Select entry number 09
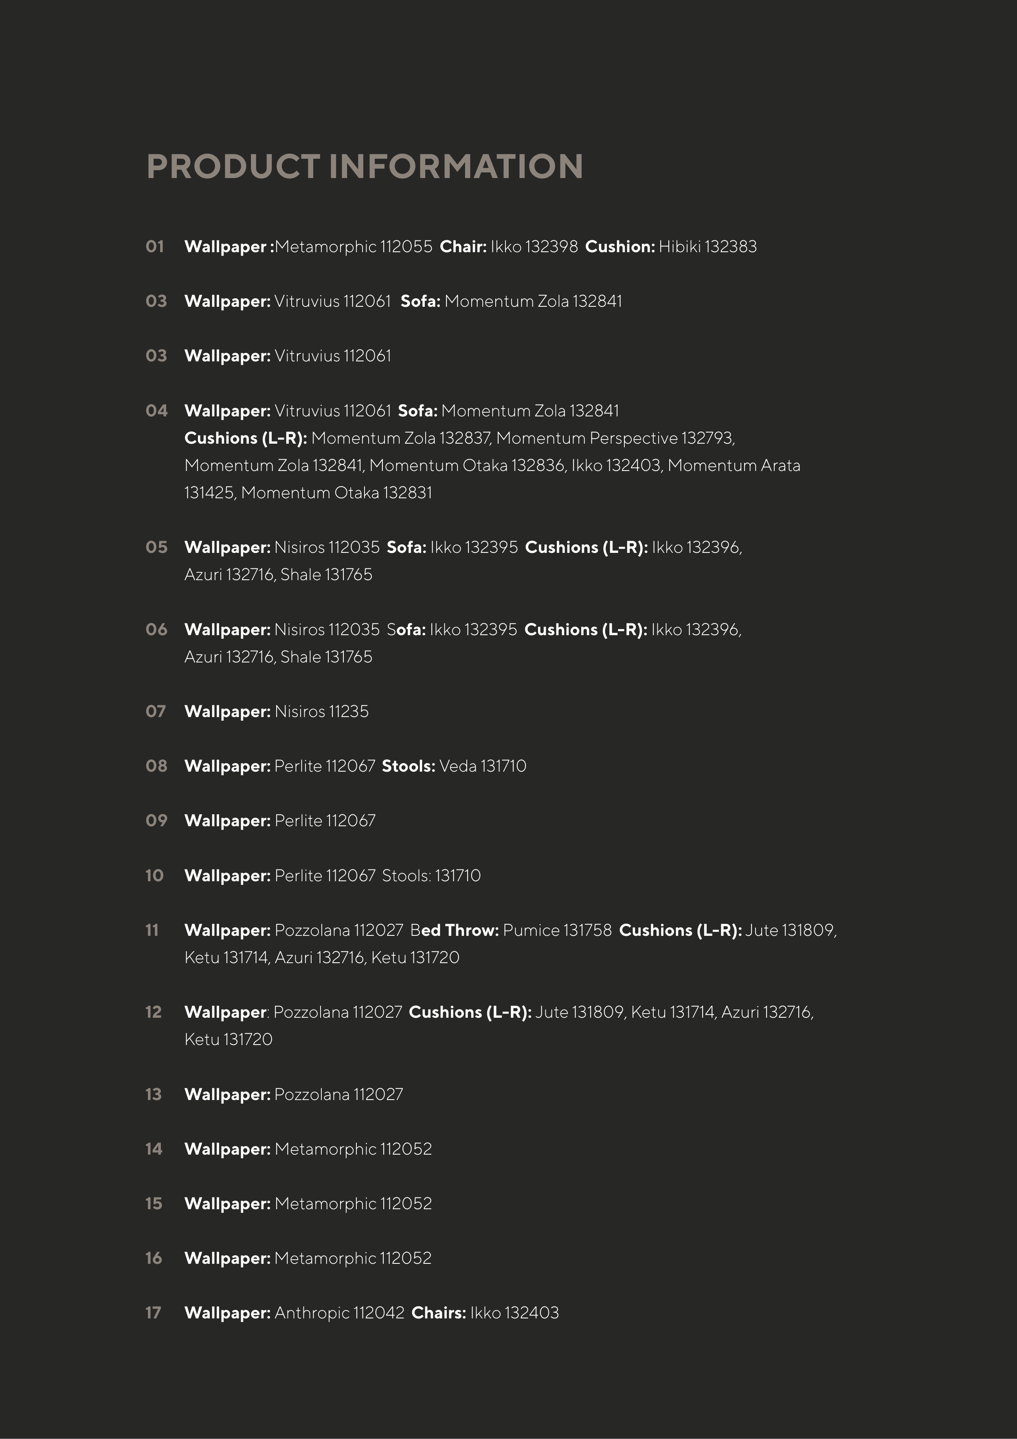The width and height of the screenshot is (1017, 1439). [x=156, y=821]
